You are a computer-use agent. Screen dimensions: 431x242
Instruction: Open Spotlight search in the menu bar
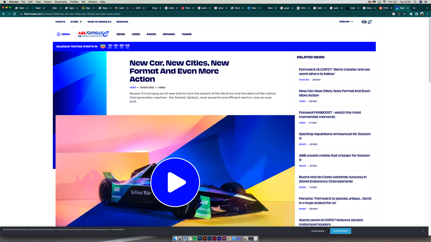click(415, 2)
